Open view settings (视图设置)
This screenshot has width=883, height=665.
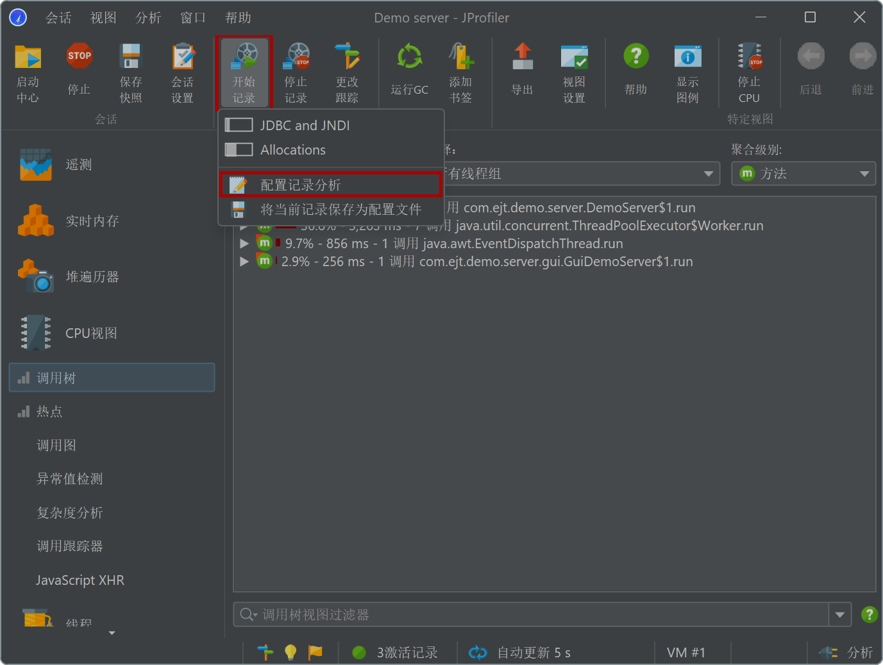pos(574,73)
